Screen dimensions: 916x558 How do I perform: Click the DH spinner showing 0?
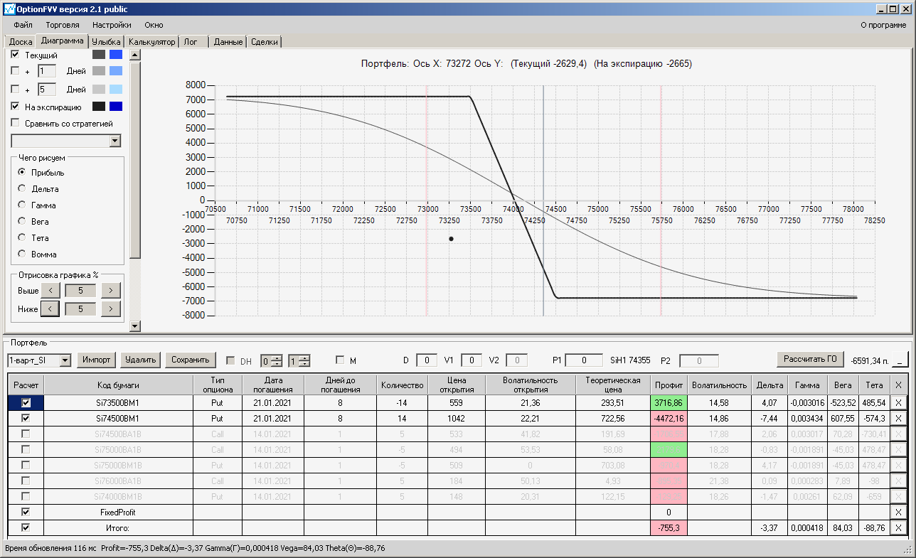tap(272, 360)
